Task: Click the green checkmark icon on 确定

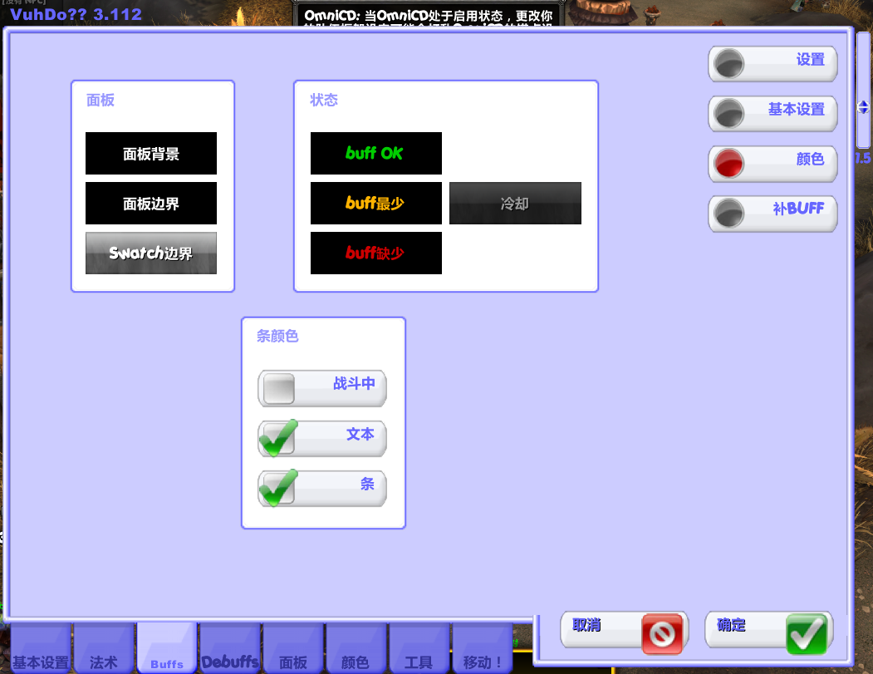Action: (x=807, y=633)
